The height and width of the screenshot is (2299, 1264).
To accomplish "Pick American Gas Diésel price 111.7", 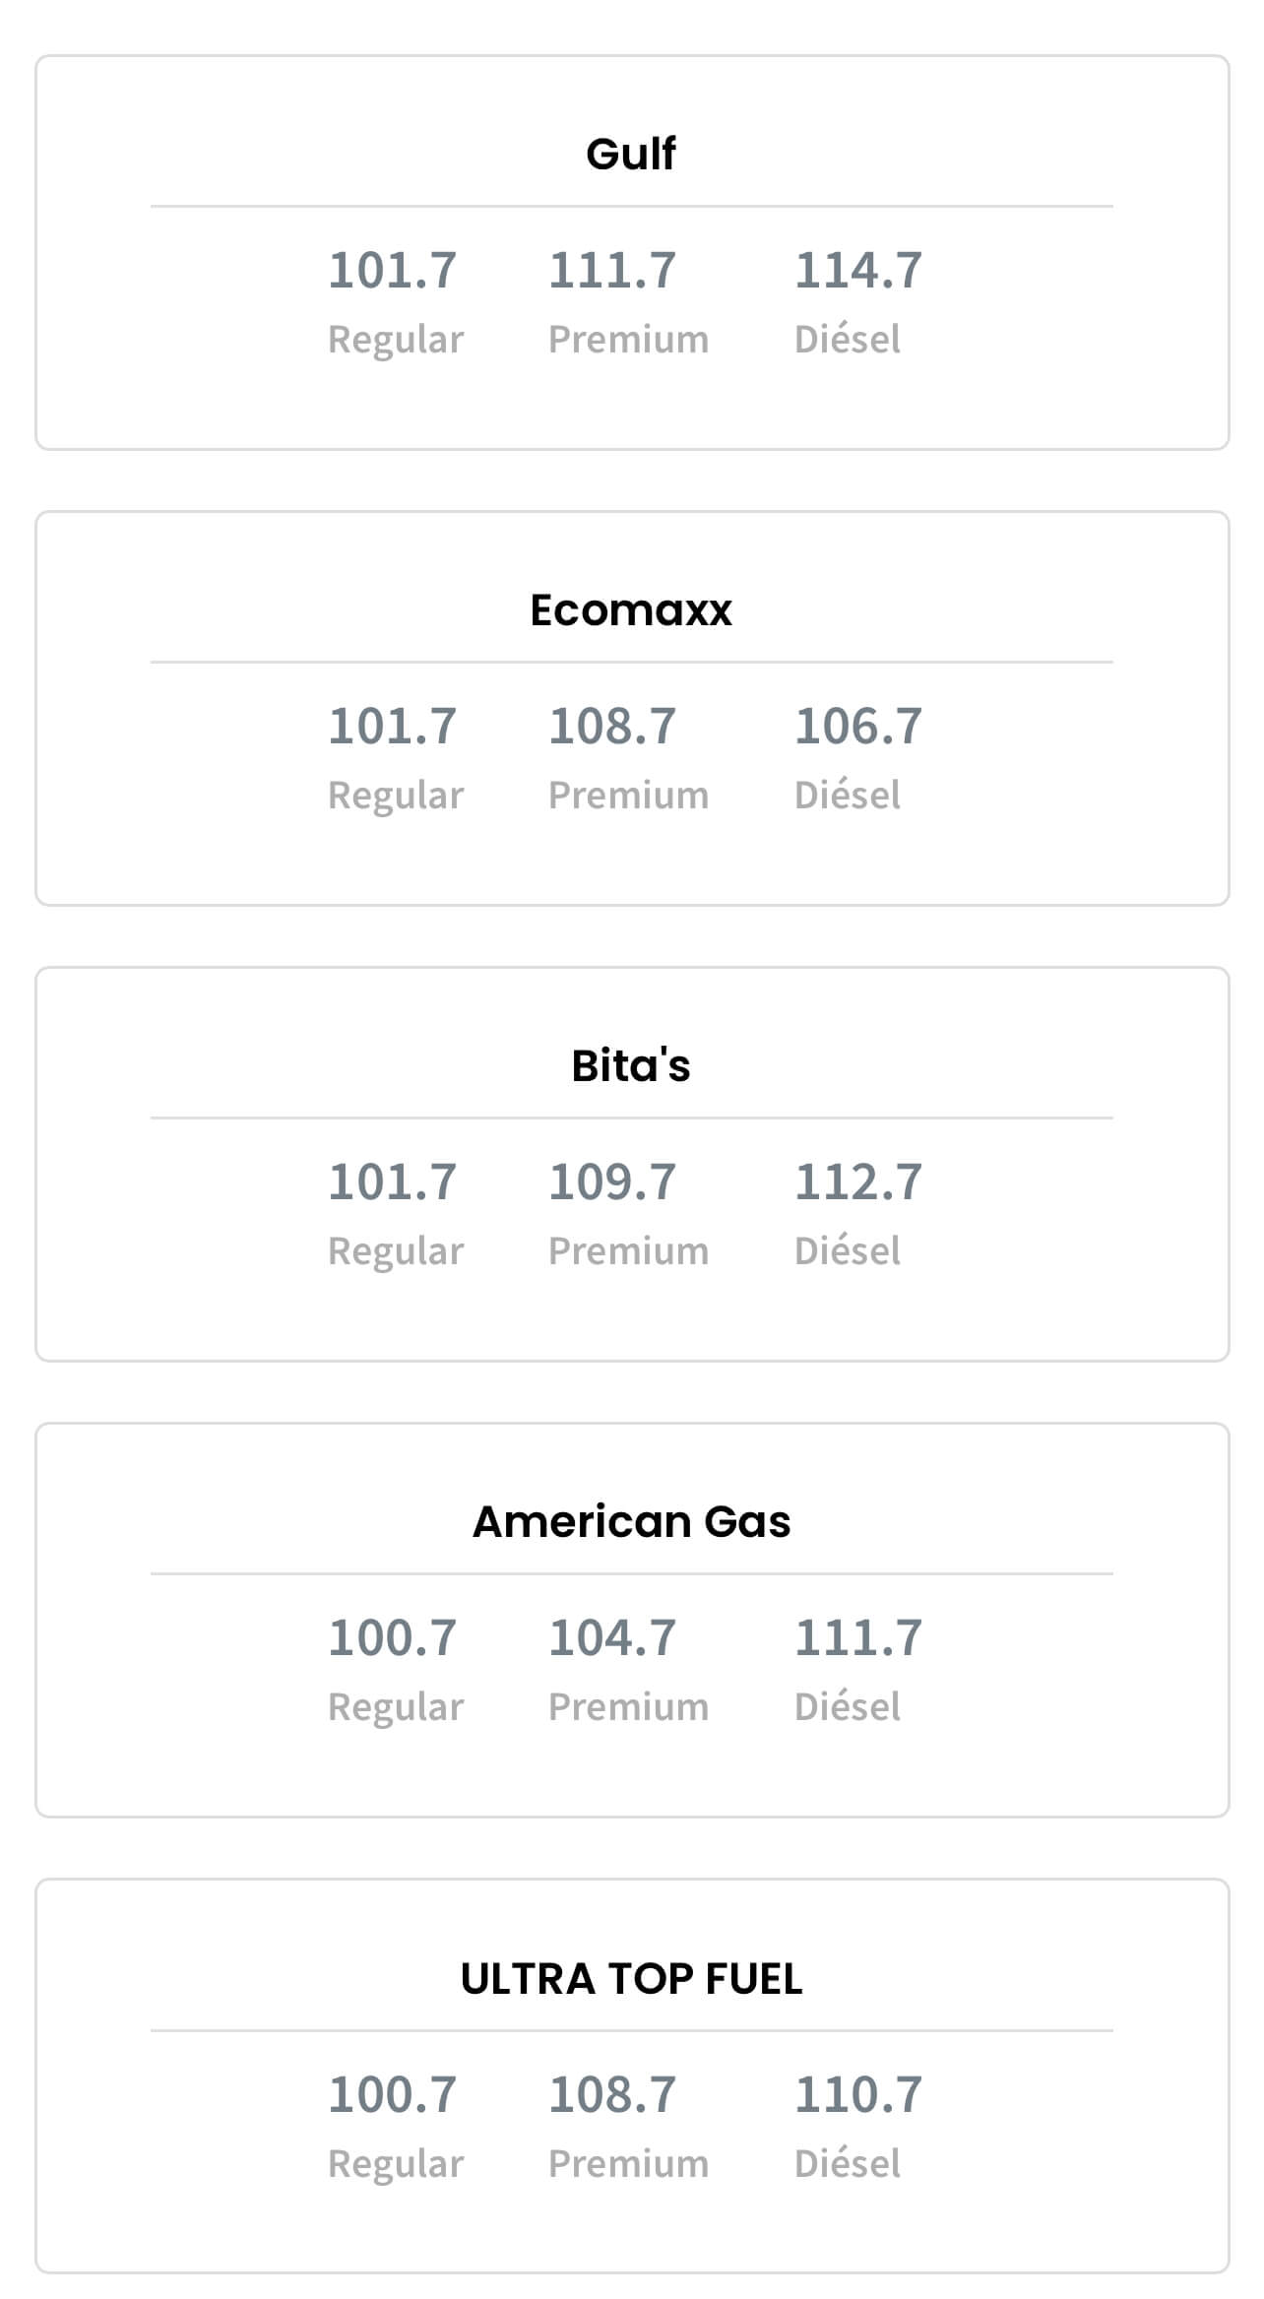I will (x=858, y=1638).
